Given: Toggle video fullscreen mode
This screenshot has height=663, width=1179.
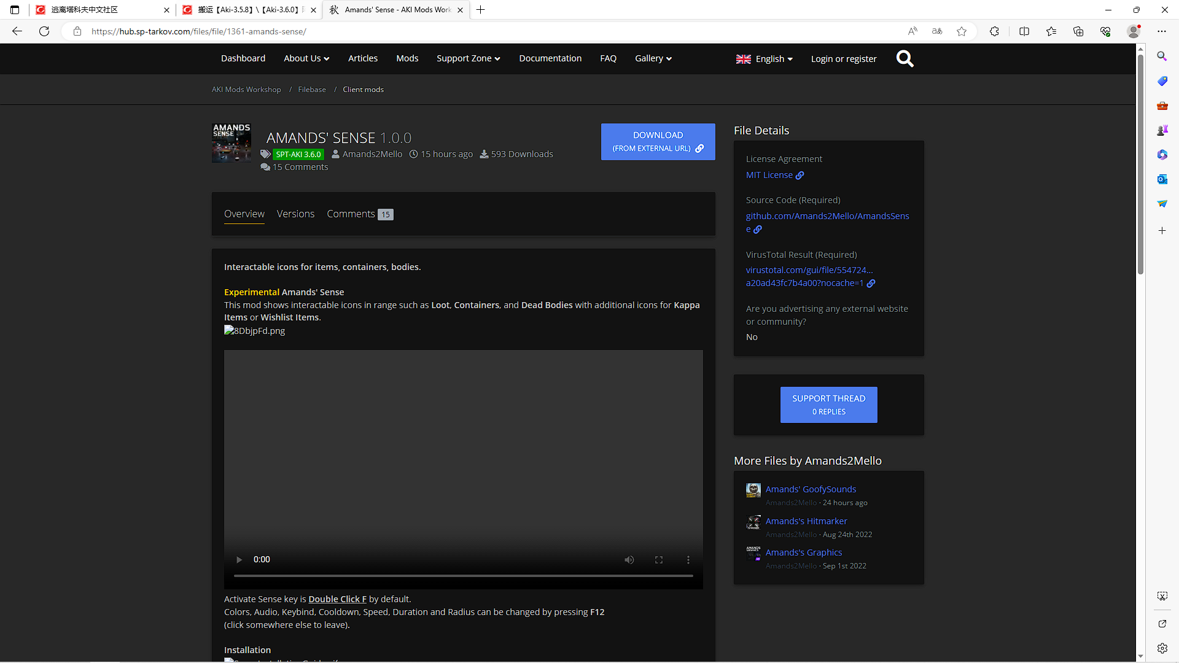Looking at the screenshot, I should 659,559.
